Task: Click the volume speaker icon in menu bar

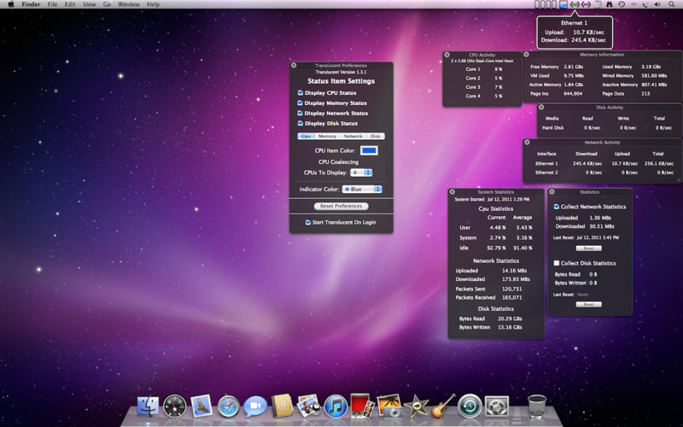Action: (x=657, y=4)
